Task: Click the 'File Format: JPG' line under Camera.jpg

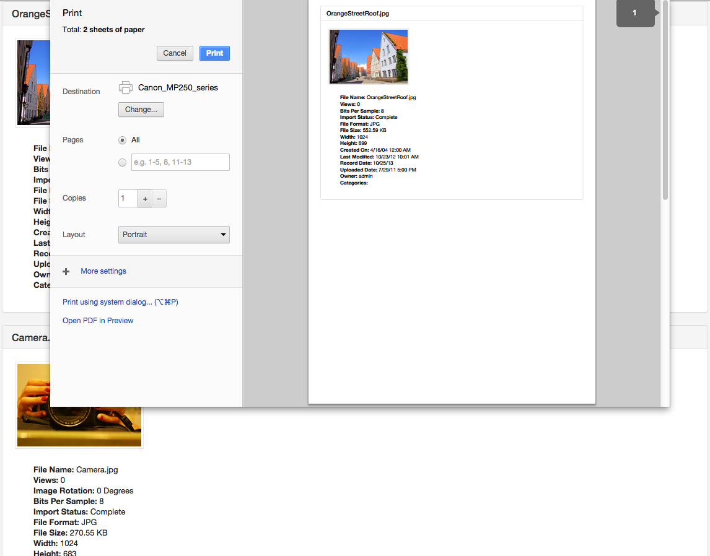Action: [x=65, y=522]
